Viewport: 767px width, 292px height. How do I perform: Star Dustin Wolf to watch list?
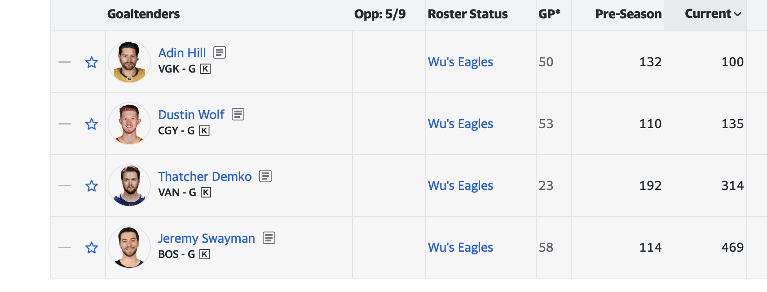click(92, 124)
